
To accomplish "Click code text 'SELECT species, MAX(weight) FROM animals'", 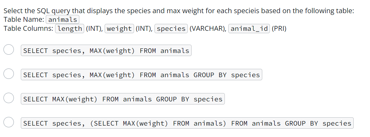I will (x=106, y=51).
